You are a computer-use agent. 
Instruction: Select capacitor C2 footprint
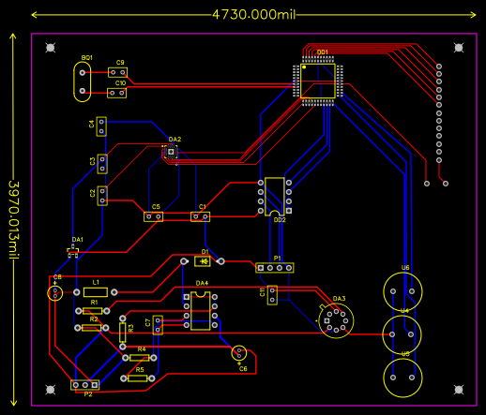tap(102, 196)
